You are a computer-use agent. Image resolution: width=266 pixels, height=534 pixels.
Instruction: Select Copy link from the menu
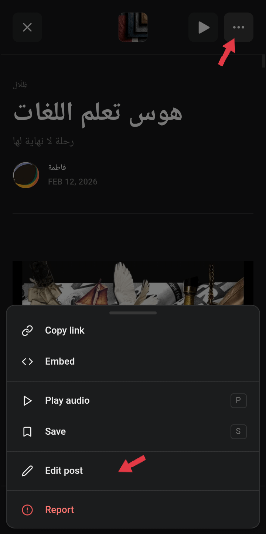(133, 330)
